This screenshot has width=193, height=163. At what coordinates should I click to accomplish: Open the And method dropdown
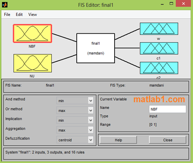click(x=75, y=100)
